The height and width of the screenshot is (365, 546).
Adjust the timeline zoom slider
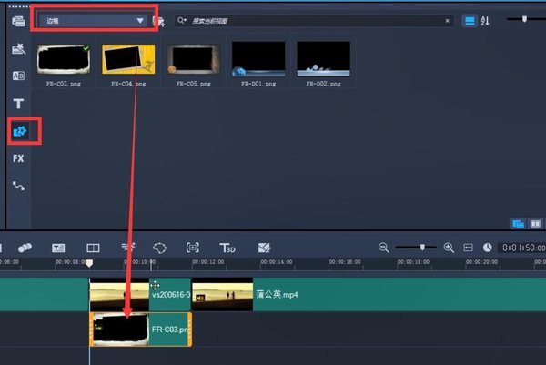pyautogui.click(x=421, y=247)
